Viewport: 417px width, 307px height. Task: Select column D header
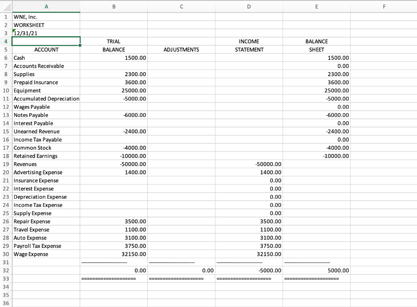click(x=249, y=7)
